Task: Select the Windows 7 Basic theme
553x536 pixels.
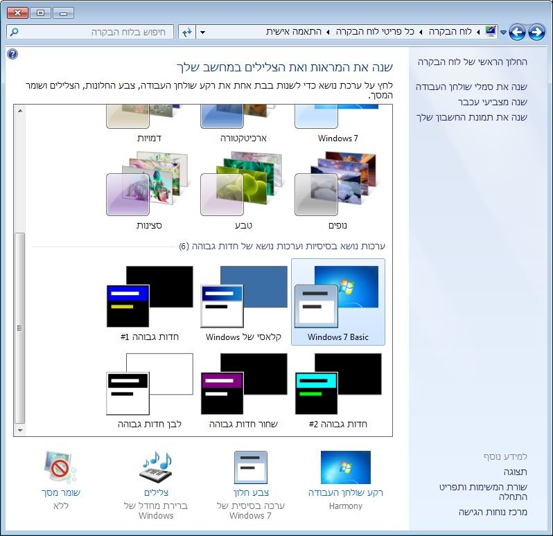Action: [338, 302]
